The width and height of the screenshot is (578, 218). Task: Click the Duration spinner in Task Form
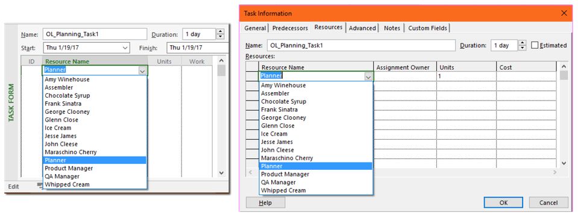click(x=220, y=34)
